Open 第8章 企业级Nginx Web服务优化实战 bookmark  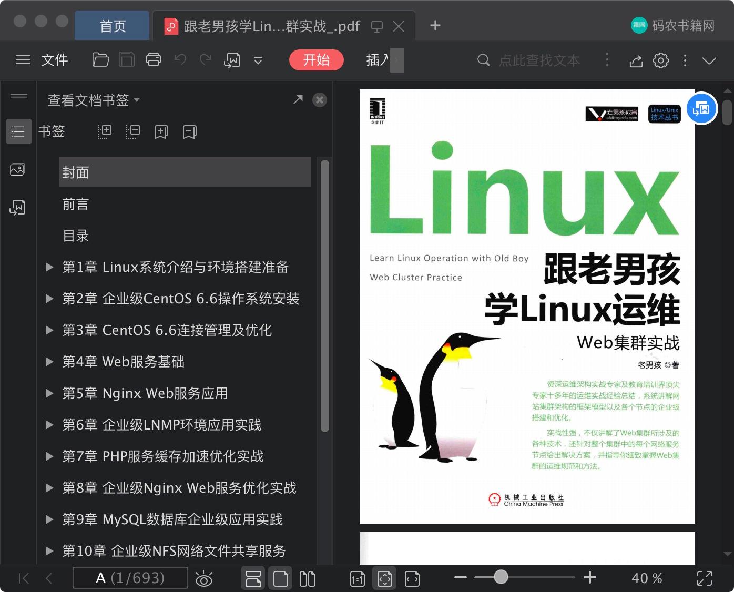click(x=179, y=488)
